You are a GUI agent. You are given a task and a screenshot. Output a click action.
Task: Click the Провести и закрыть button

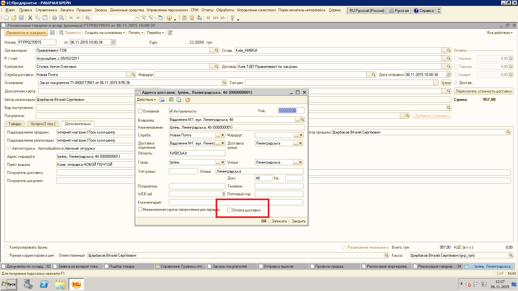coord(26,33)
